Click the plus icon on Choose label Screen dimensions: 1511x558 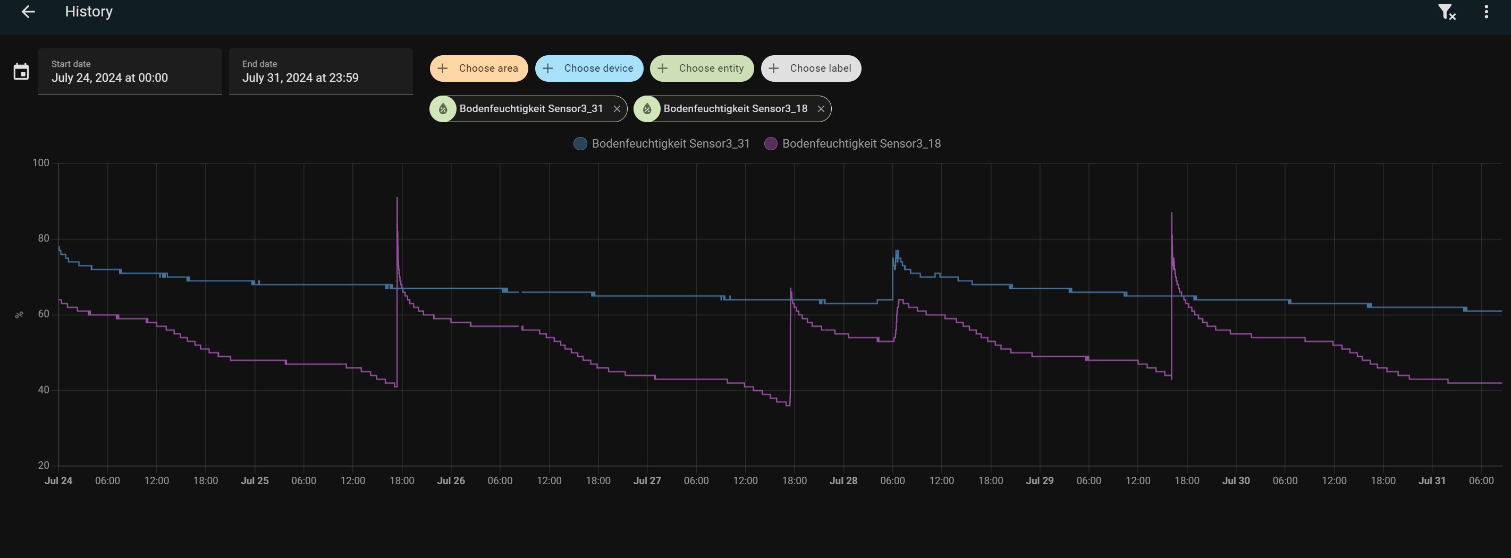pyautogui.click(x=774, y=68)
